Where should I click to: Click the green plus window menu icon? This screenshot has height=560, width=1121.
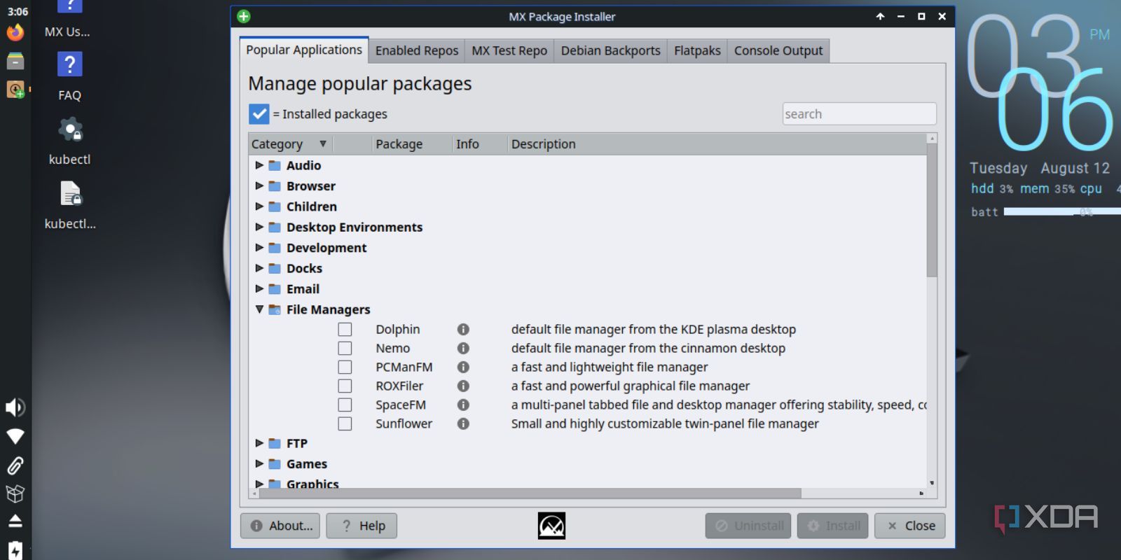244,16
